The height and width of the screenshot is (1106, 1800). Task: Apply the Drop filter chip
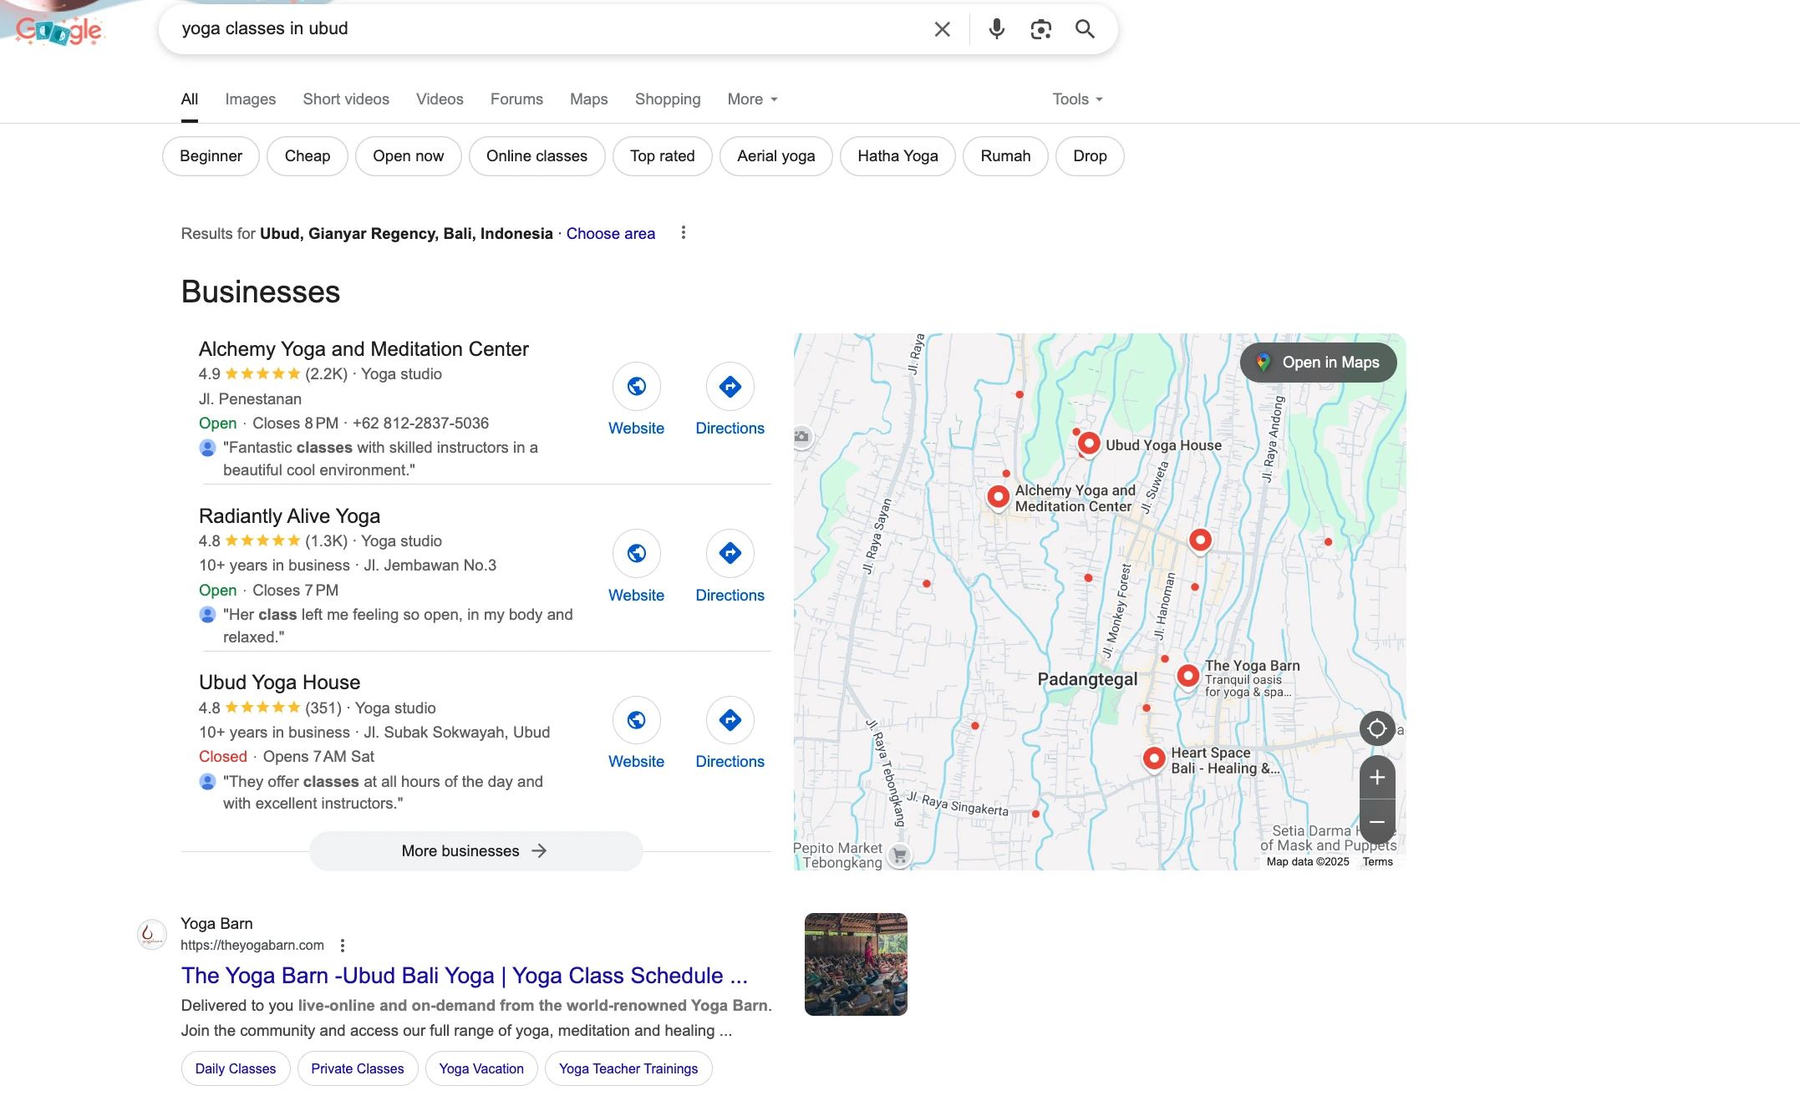coord(1090,156)
